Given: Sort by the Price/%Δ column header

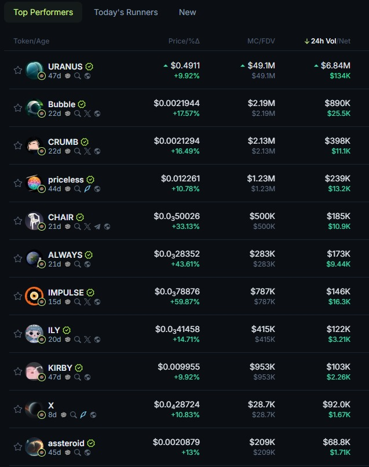Looking at the screenshot, I should (184, 41).
